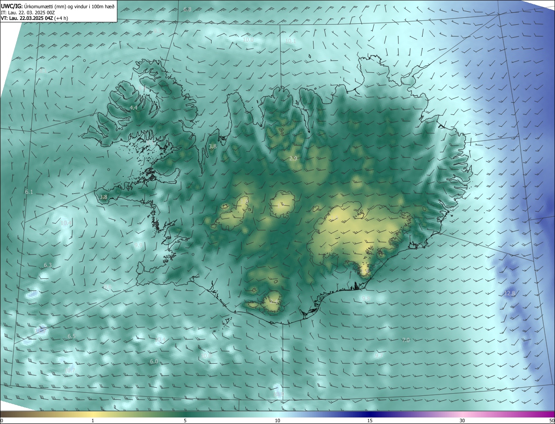Viewport: 555px width, 424px height.
Task: Click the colorbar tick label 30
Action: (462, 421)
